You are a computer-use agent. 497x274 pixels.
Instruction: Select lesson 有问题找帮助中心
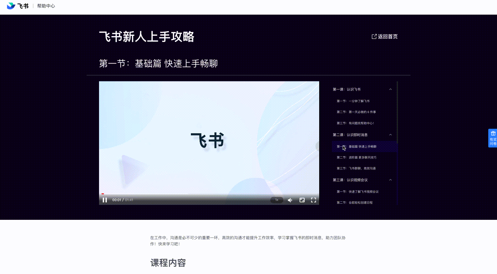pyautogui.click(x=355, y=123)
